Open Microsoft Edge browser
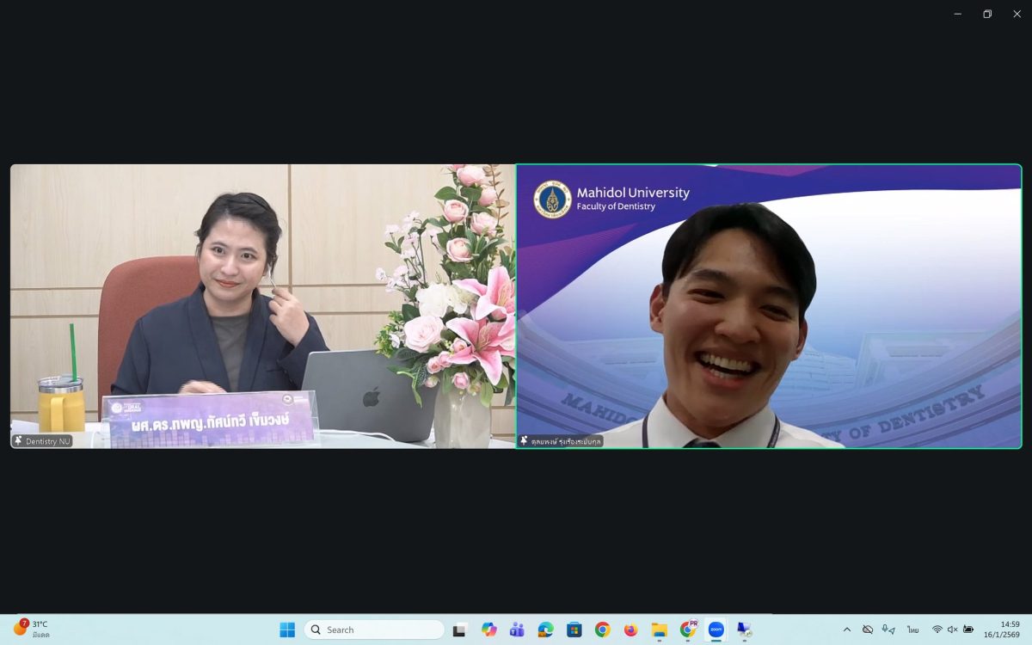The image size is (1032, 645). click(x=545, y=630)
